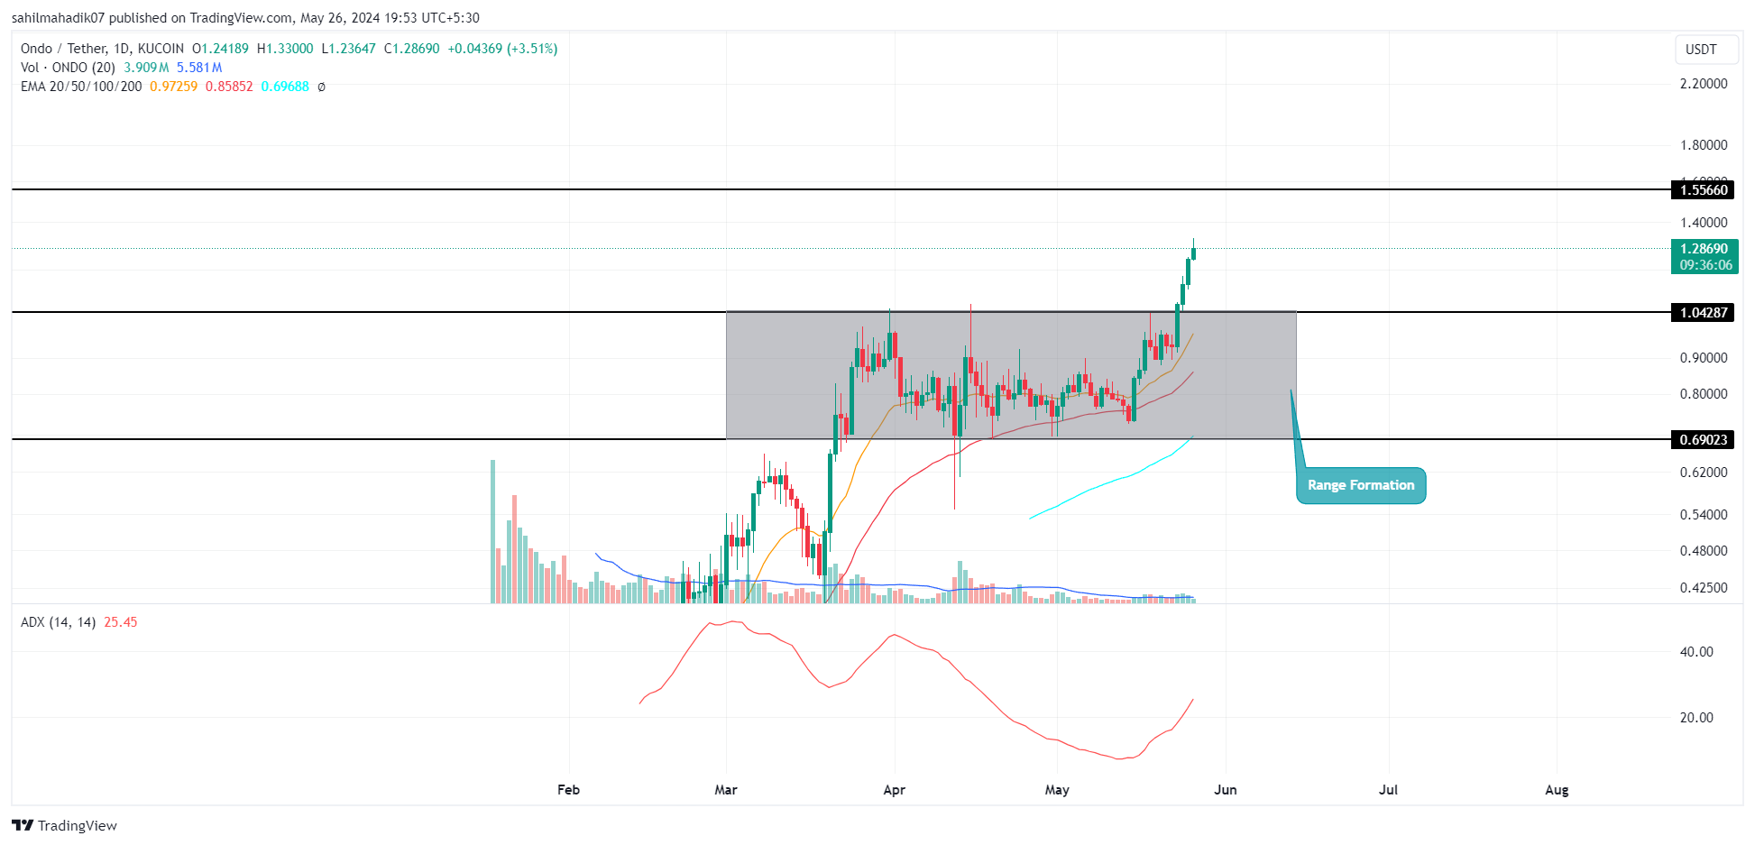Click the TradingView logo icon

pos(23,825)
